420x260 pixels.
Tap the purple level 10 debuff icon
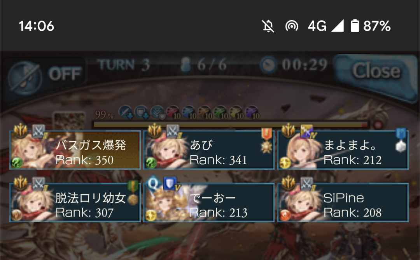click(x=252, y=112)
